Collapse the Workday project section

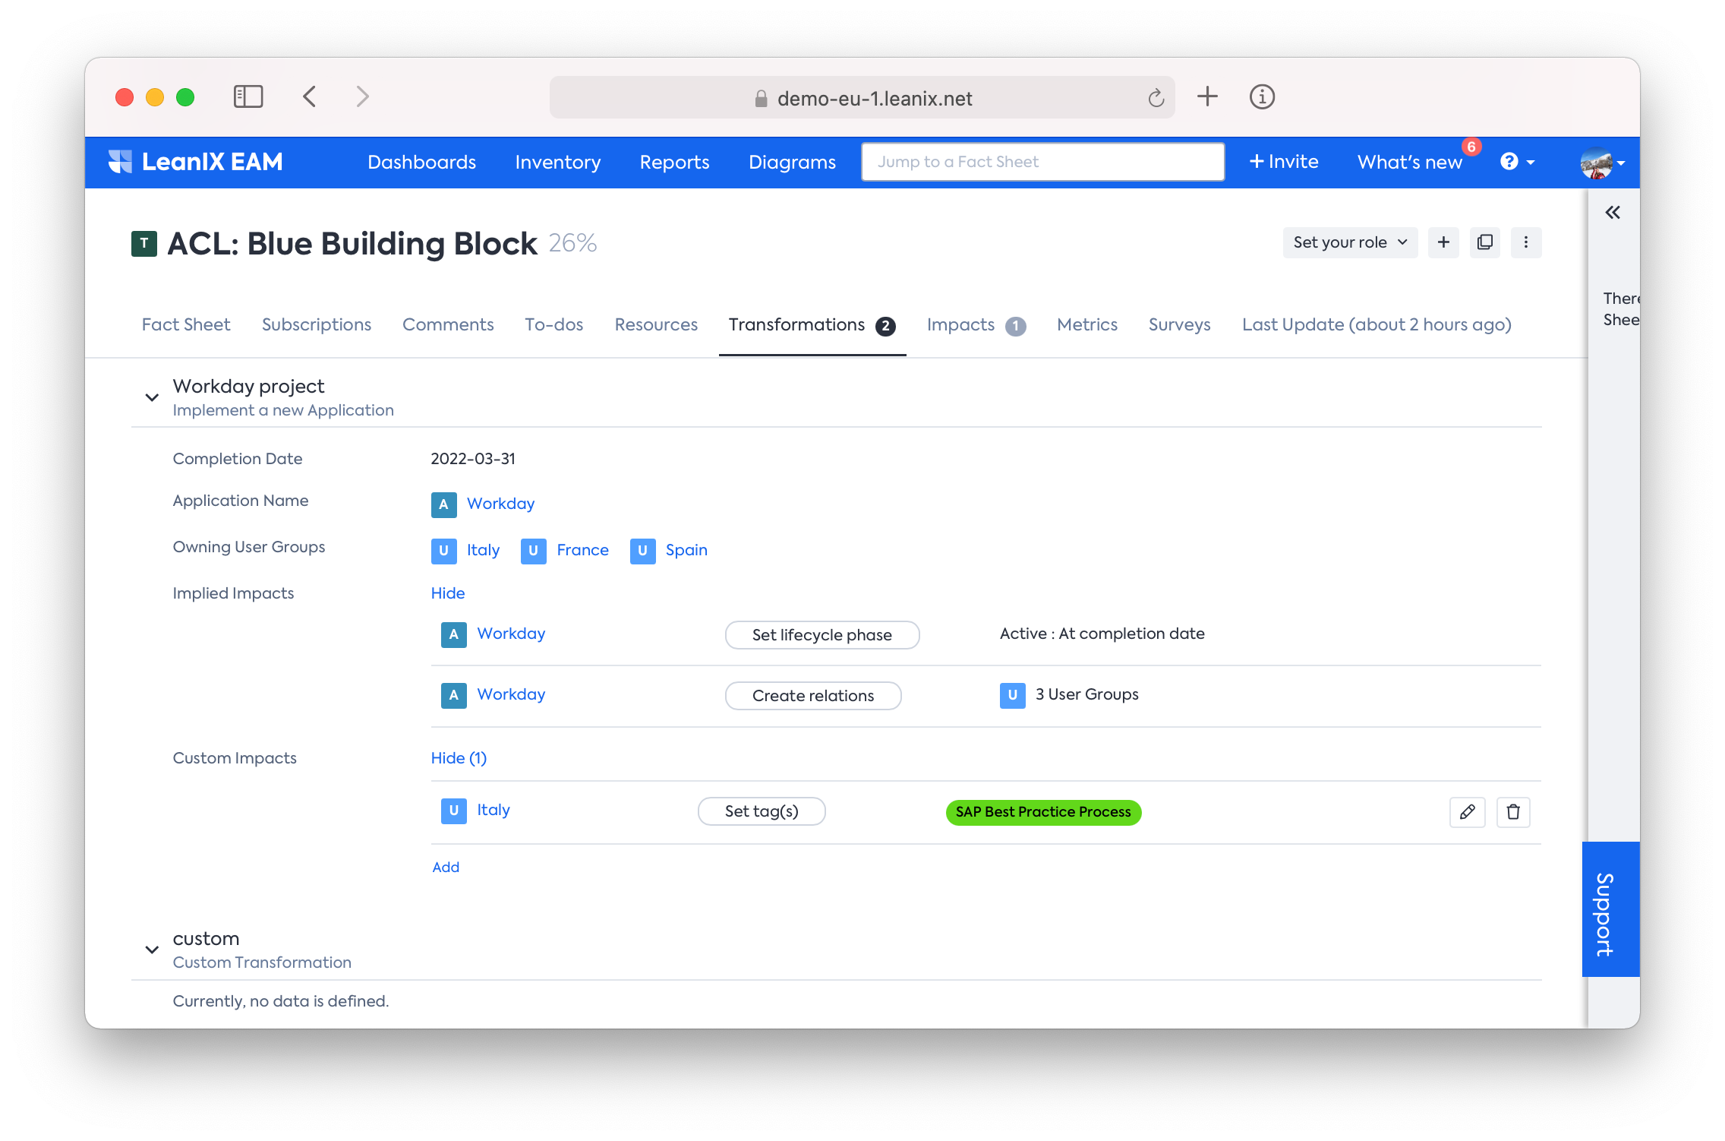tap(152, 397)
